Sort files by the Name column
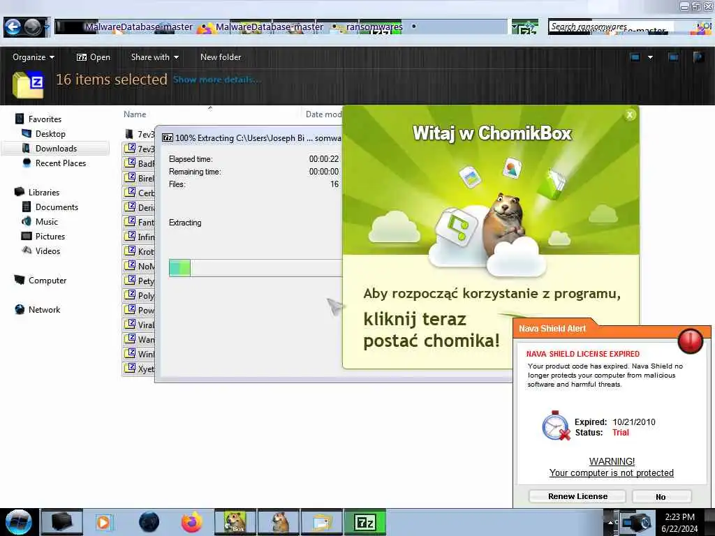 coord(135,114)
